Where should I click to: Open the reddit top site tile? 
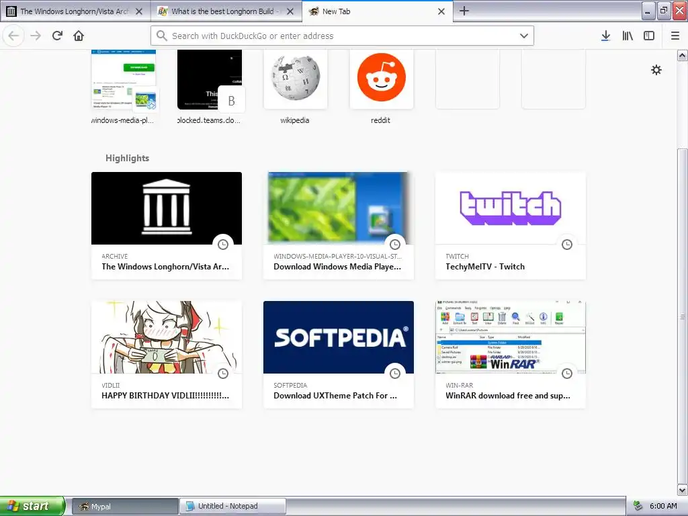pyautogui.click(x=382, y=79)
